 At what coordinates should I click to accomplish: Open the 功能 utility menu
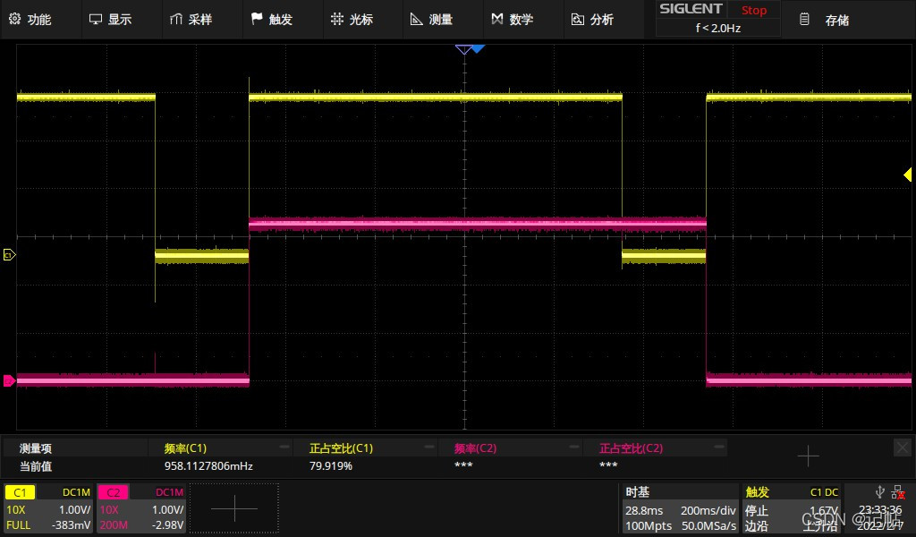pyautogui.click(x=30, y=20)
